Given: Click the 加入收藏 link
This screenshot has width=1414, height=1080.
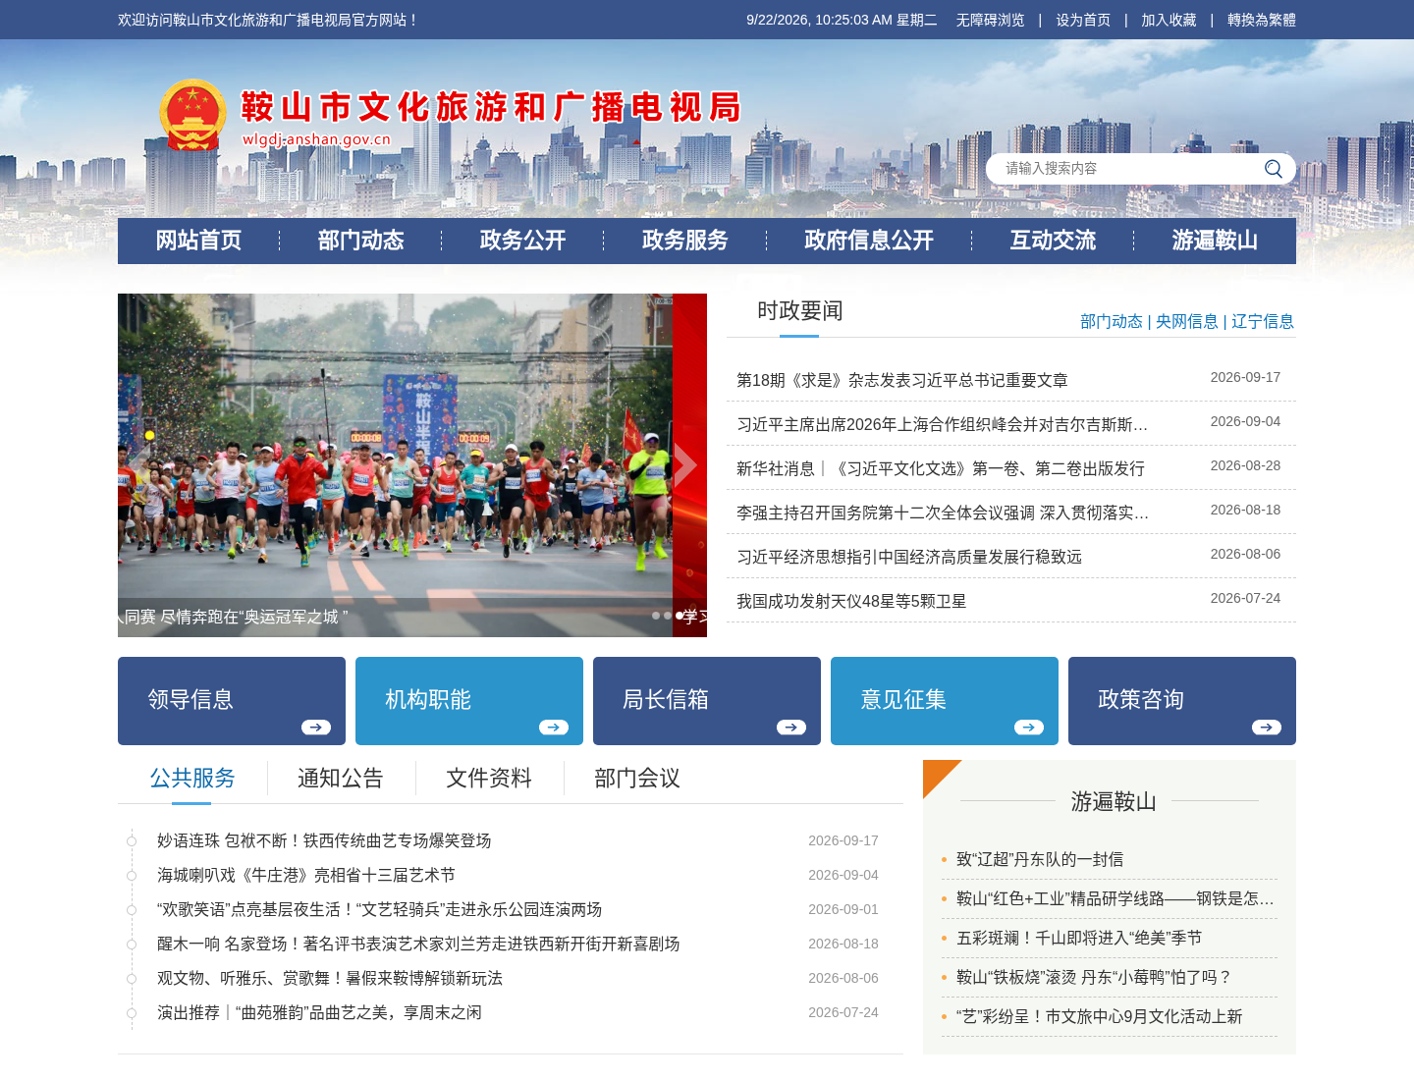Looking at the screenshot, I should pyautogui.click(x=1169, y=20).
